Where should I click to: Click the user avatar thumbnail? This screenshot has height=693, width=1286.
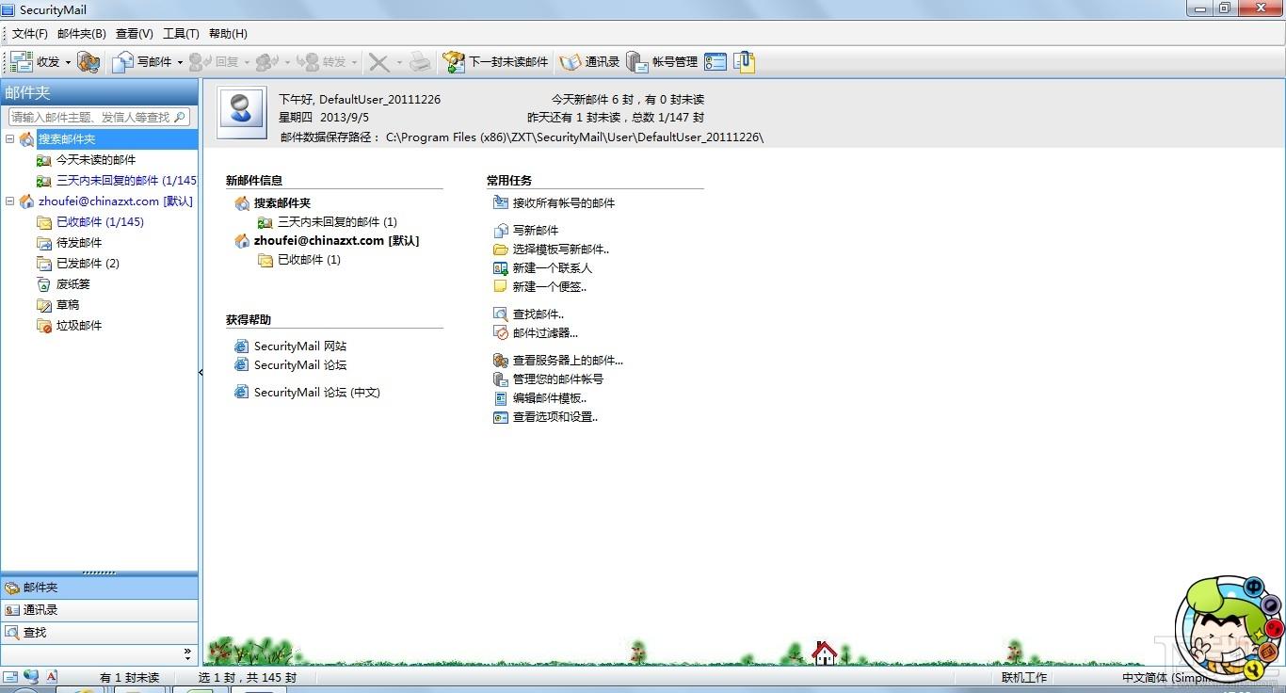click(x=242, y=112)
